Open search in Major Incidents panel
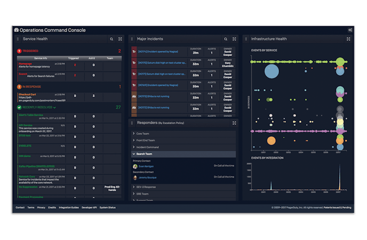The height and width of the screenshot is (240, 367). click(226, 39)
